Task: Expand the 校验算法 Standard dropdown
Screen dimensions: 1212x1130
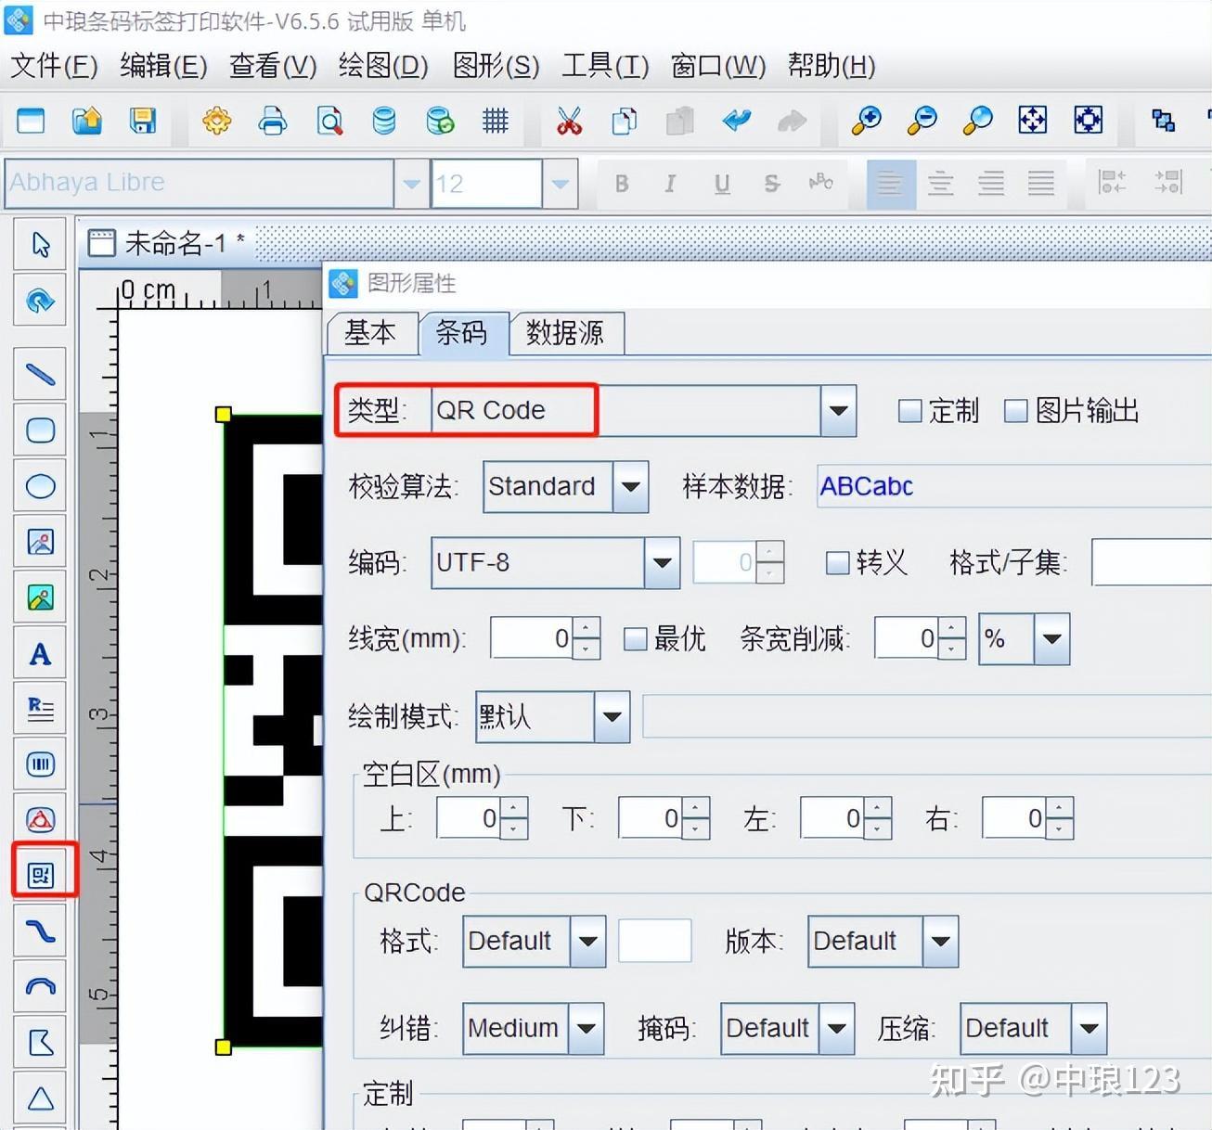Action: pos(630,487)
